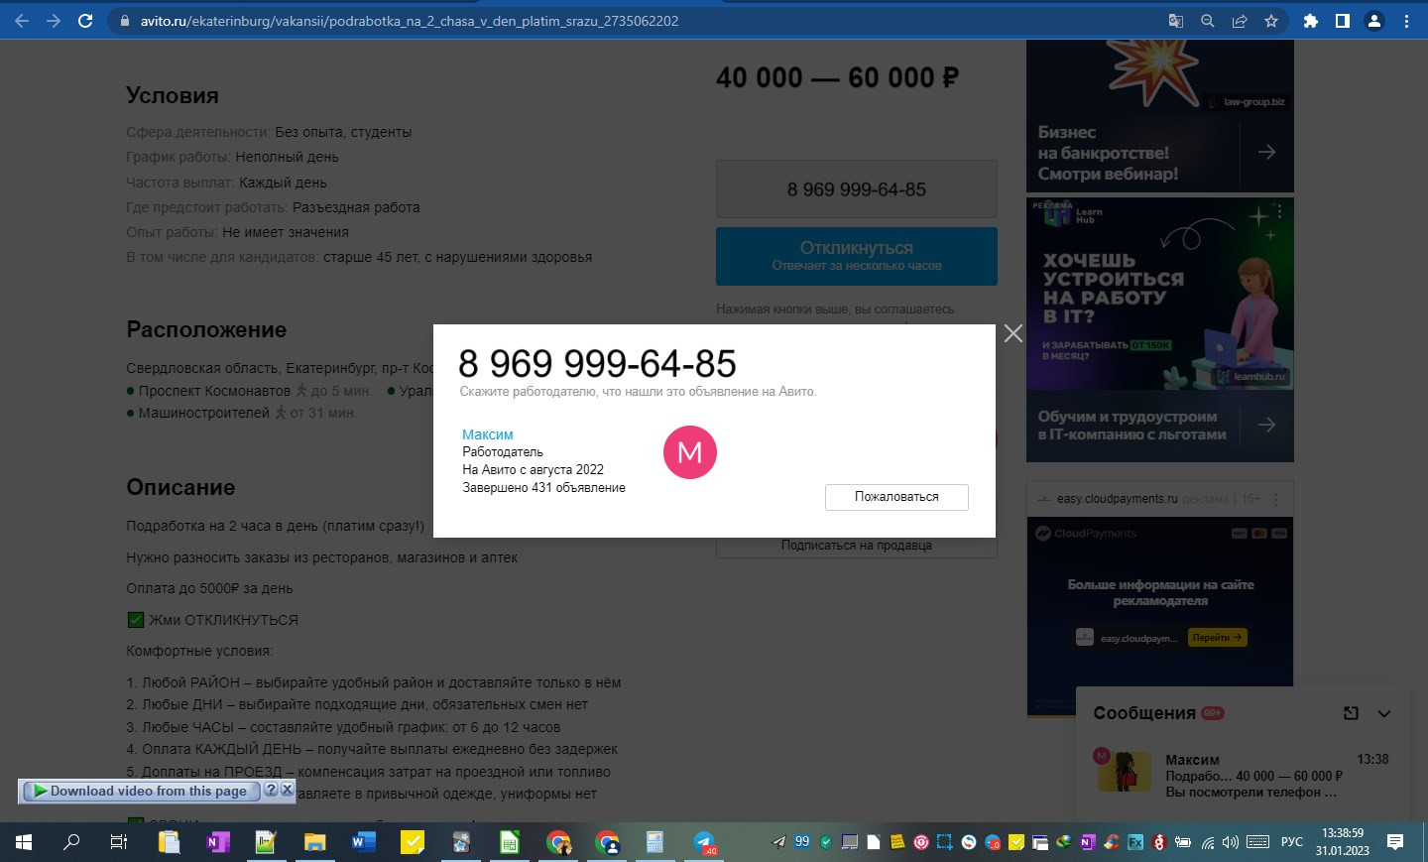
Task: Click the salary 40 000 — 60 000 ₽
Action: (x=837, y=77)
